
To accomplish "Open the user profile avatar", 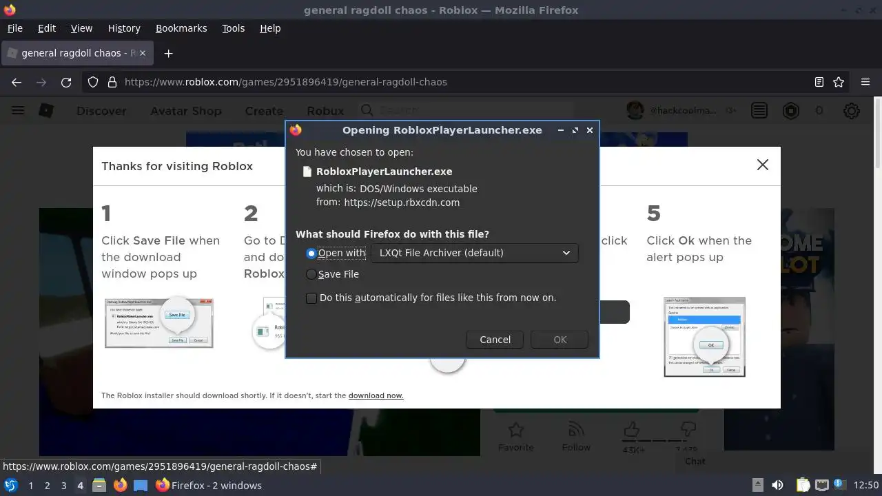I will point(635,110).
